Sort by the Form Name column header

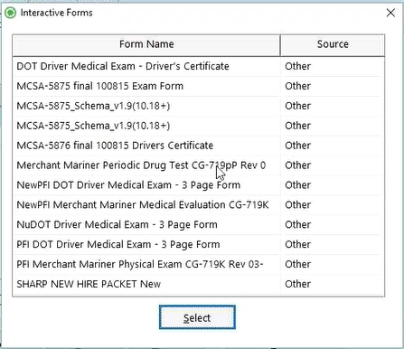tap(146, 45)
